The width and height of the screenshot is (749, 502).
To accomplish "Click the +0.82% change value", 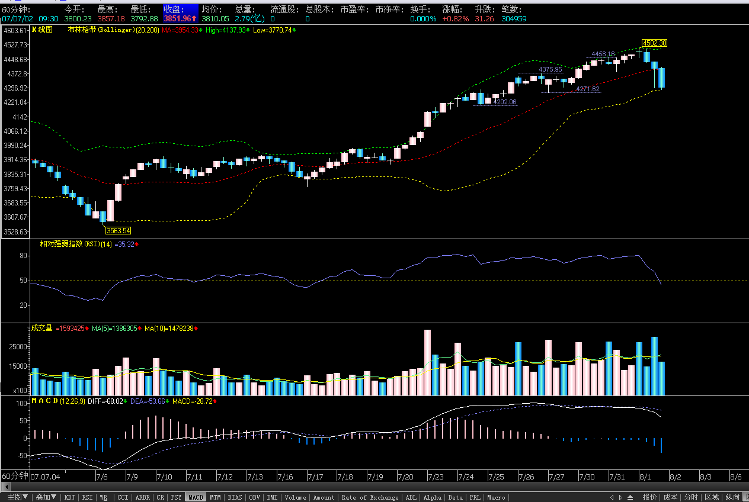I will tap(456, 18).
